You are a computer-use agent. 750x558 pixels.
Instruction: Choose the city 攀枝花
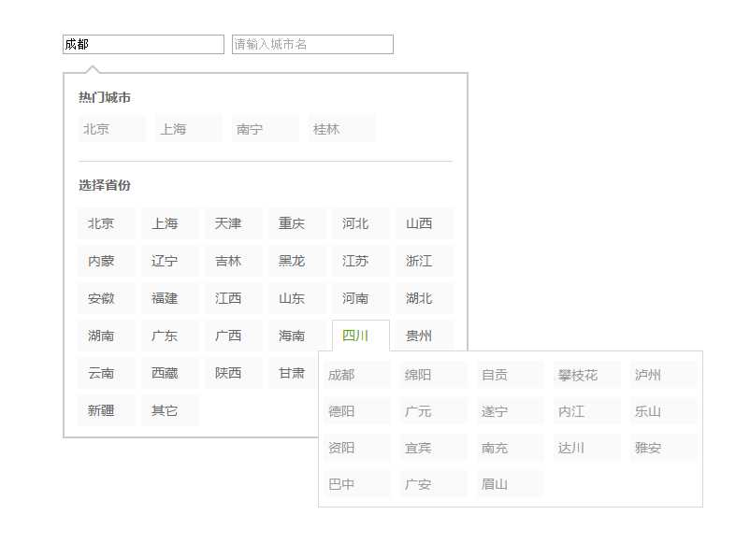click(x=586, y=375)
